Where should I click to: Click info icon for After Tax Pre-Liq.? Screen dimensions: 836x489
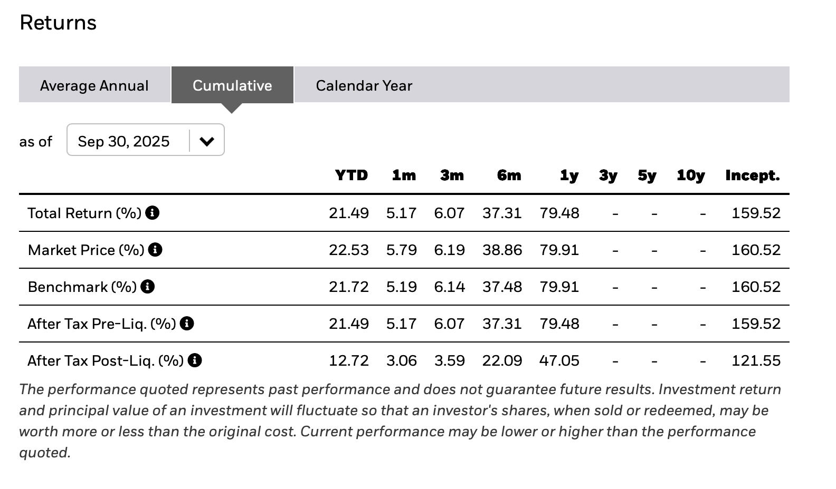(x=187, y=324)
